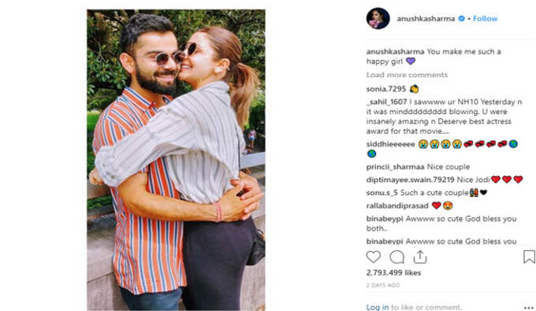The image size is (536, 311).
Task: Expand Load more comments
Action: click(x=407, y=75)
